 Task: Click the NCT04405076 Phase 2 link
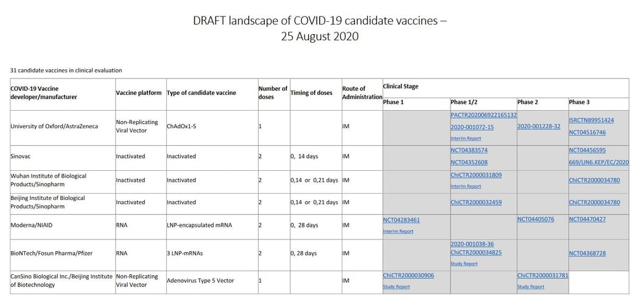pyautogui.click(x=536, y=219)
